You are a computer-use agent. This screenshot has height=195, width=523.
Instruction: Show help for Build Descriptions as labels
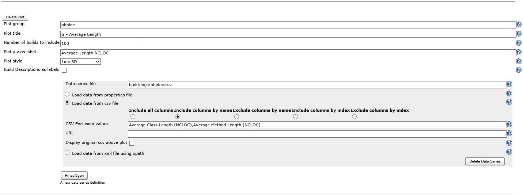coord(518,70)
